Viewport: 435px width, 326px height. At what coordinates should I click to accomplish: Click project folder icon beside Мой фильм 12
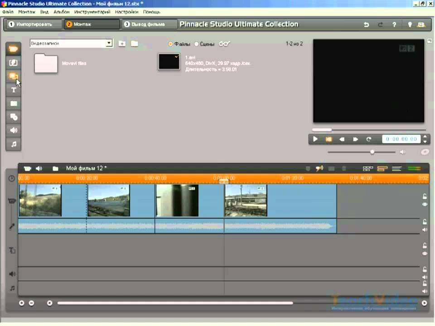click(x=55, y=168)
